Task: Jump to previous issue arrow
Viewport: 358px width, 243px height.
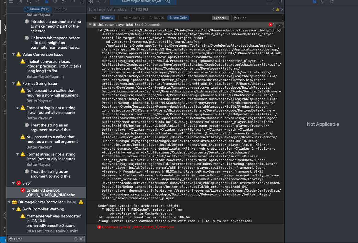Action: point(273,9)
